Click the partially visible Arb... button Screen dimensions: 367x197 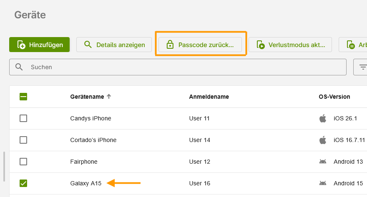pos(353,45)
